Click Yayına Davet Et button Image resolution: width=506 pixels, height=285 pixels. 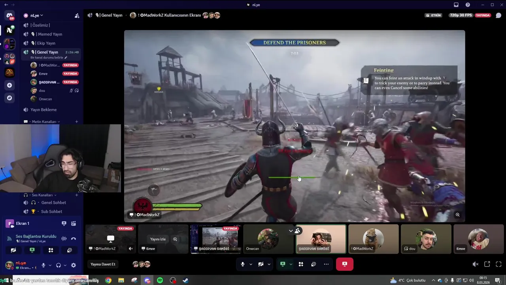click(x=103, y=264)
